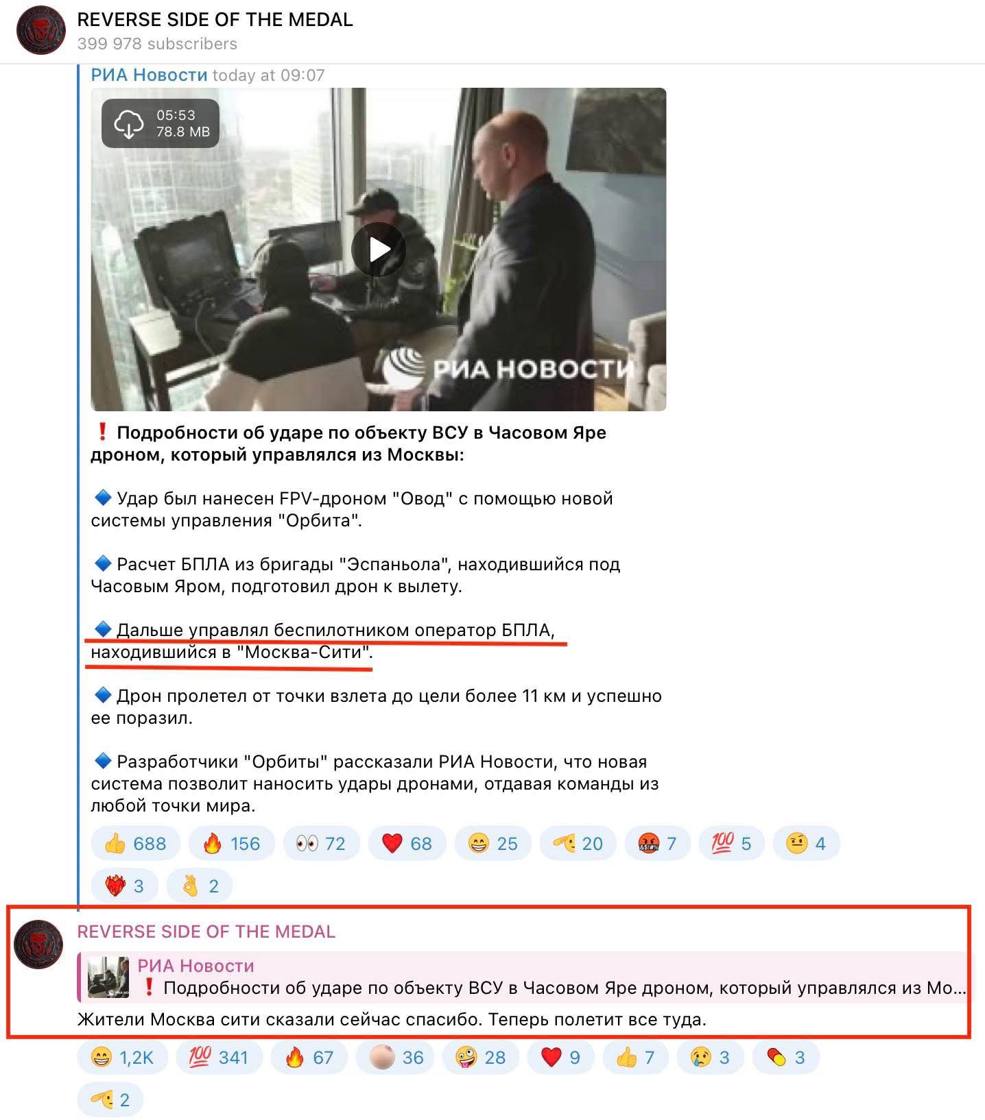Toggle fire reaction with 156
Viewport: 985px width, 1120px height.
tap(231, 843)
